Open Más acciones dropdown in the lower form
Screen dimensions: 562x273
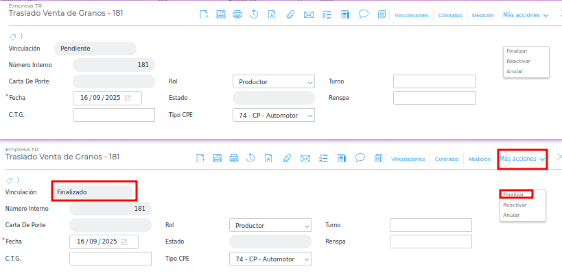click(522, 159)
